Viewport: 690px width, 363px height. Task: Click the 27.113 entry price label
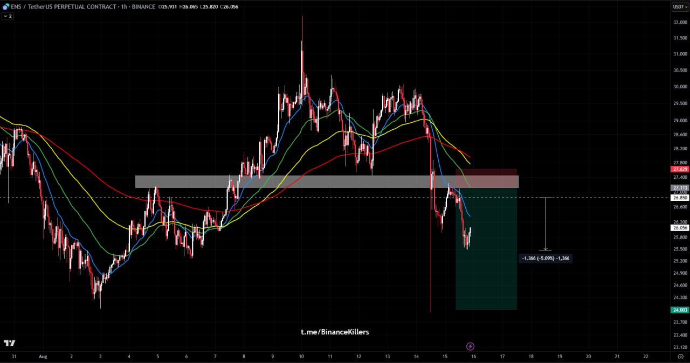(679, 188)
